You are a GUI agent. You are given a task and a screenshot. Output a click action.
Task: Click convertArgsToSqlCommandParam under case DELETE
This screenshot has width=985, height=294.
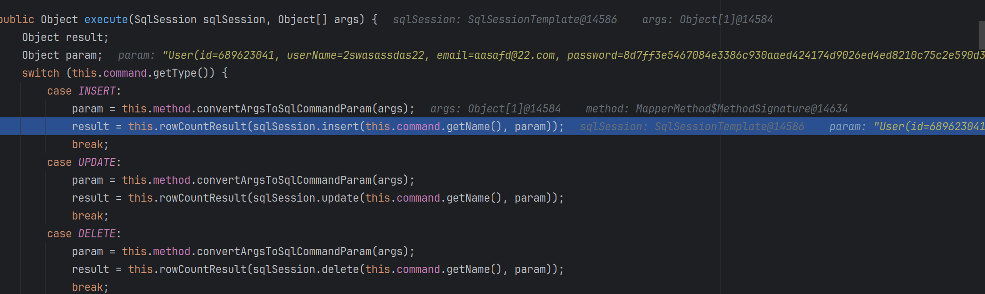(x=284, y=252)
